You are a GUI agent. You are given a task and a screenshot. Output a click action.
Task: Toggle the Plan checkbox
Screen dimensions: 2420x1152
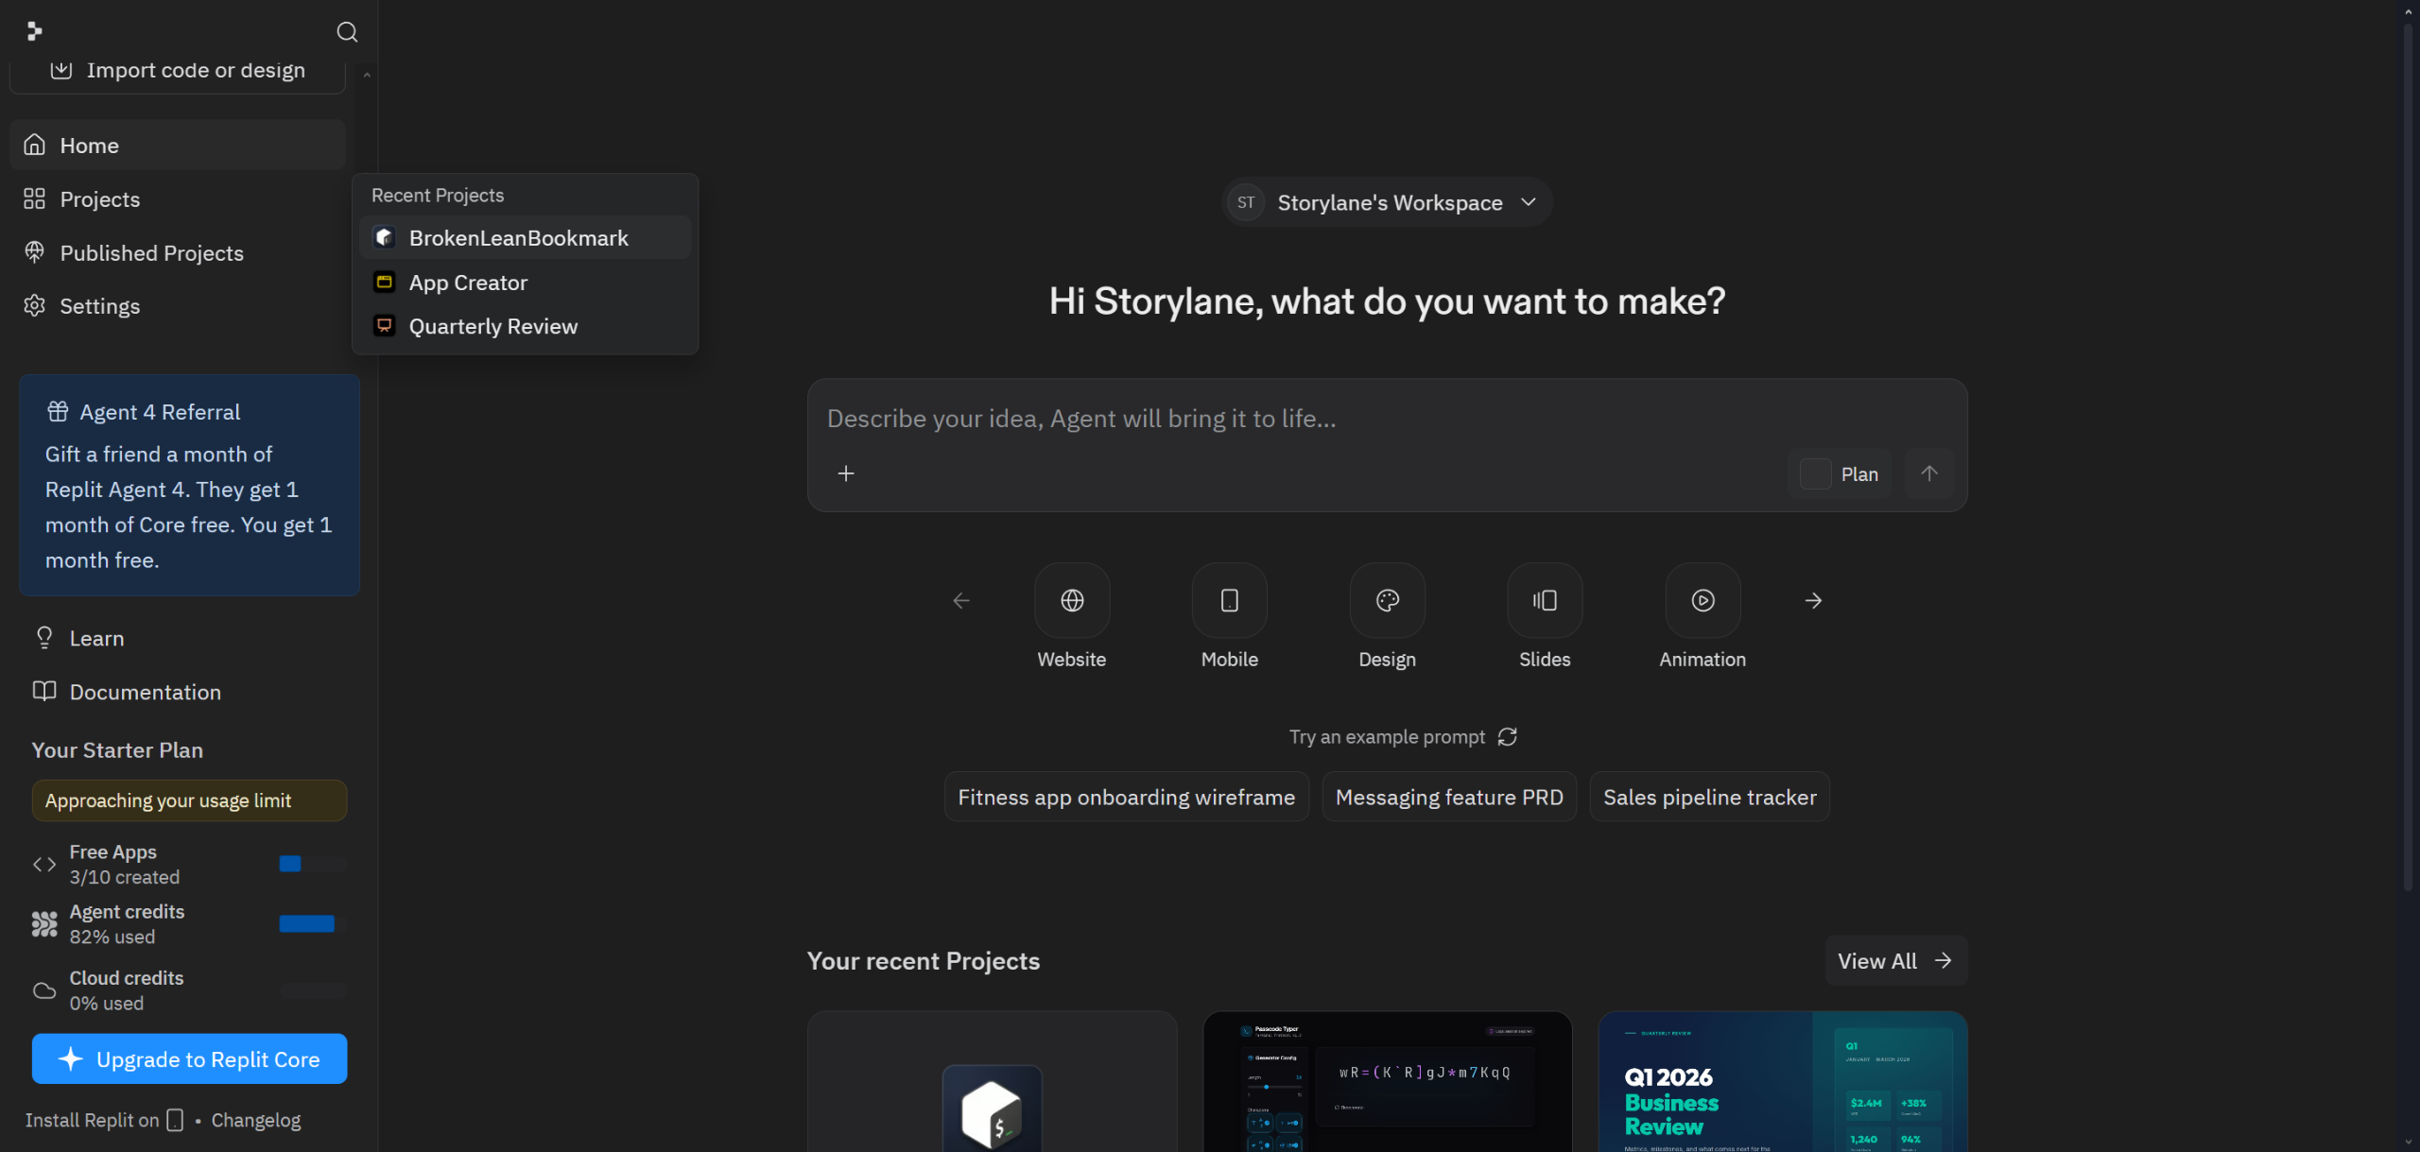pos(1815,474)
